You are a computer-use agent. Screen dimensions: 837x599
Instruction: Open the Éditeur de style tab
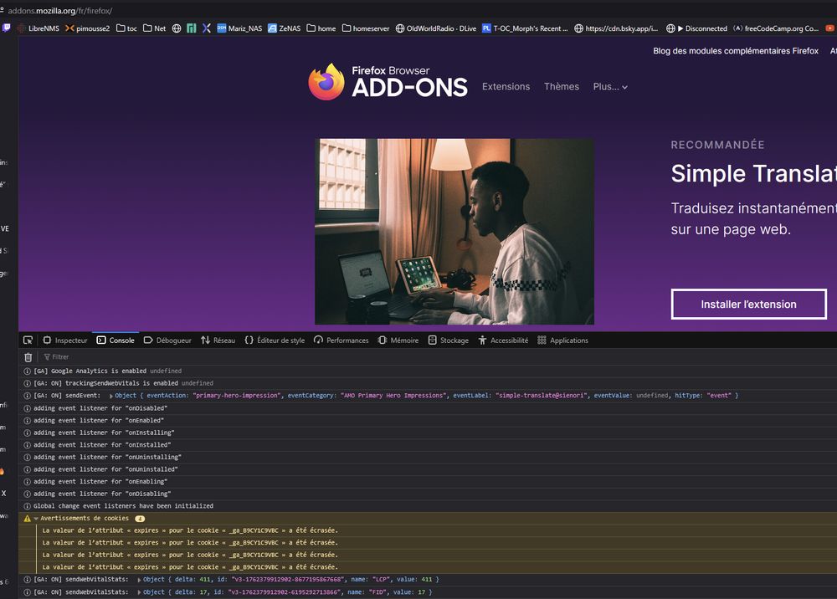click(275, 340)
